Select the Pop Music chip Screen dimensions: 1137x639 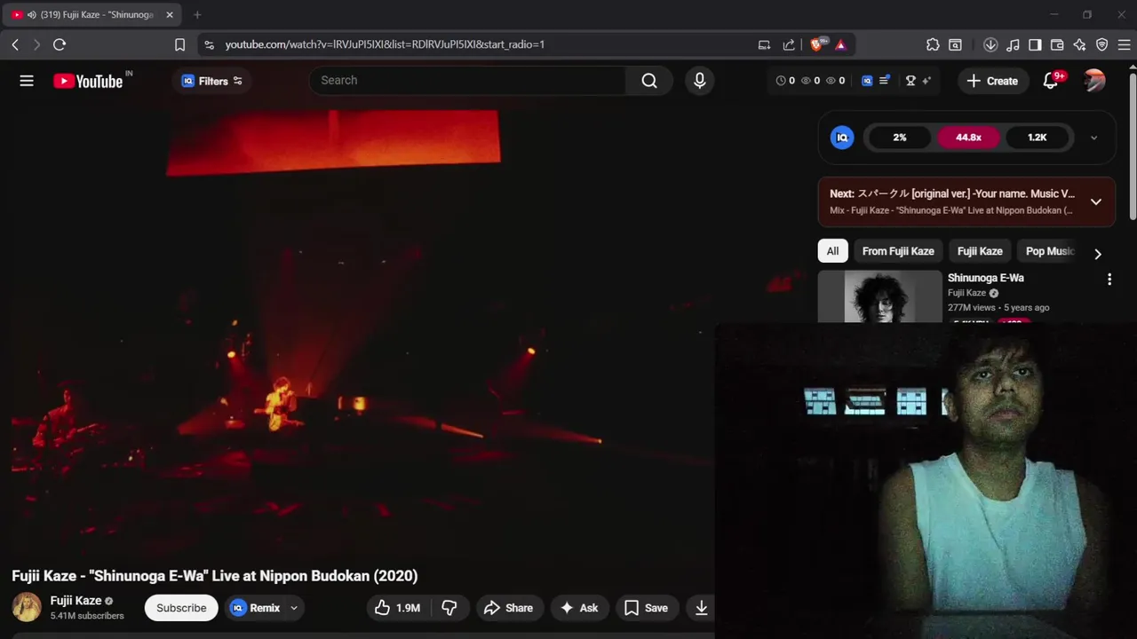click(1049, 251)
